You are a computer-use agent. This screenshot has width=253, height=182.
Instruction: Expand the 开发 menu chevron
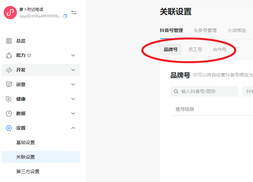coord(73,70)
